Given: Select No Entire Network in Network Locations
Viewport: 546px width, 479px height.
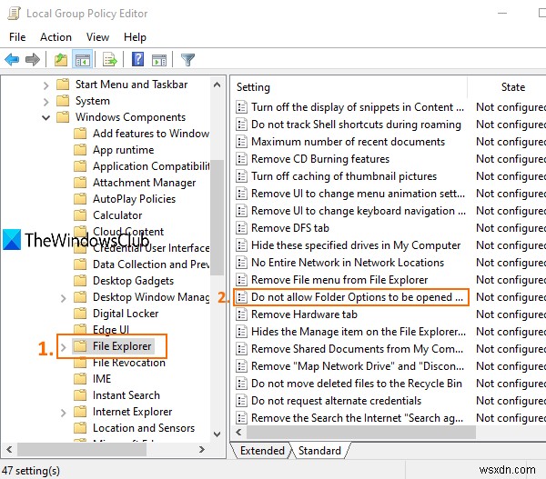Looking at the screenshot, I should point(348,263).
